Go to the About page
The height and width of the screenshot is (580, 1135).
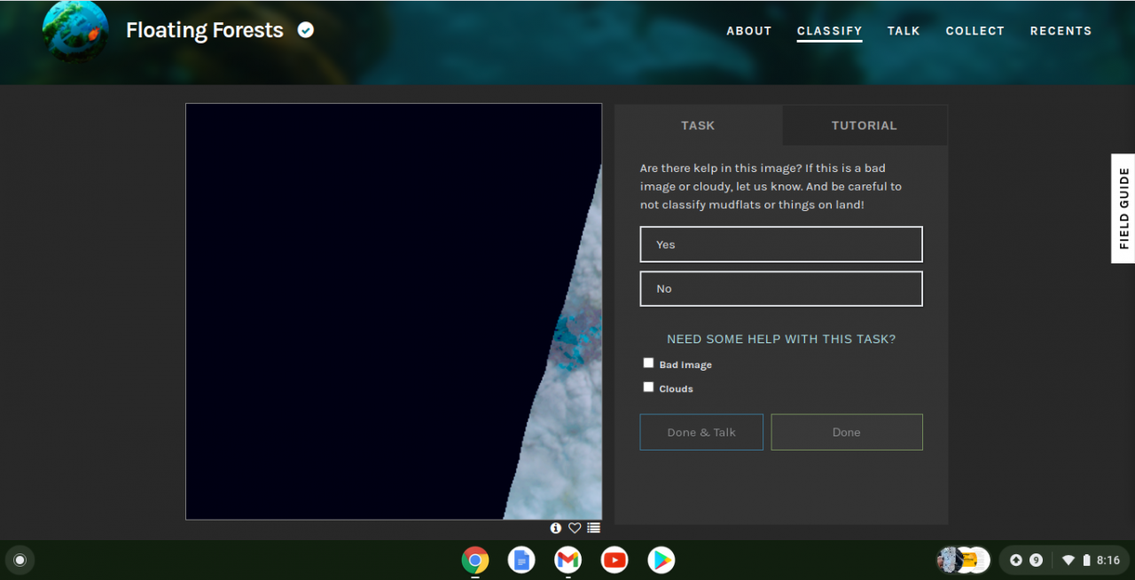(749, 30)
